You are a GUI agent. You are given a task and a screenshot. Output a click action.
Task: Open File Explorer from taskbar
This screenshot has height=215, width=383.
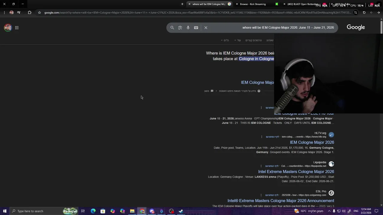[x=132, y=211]
